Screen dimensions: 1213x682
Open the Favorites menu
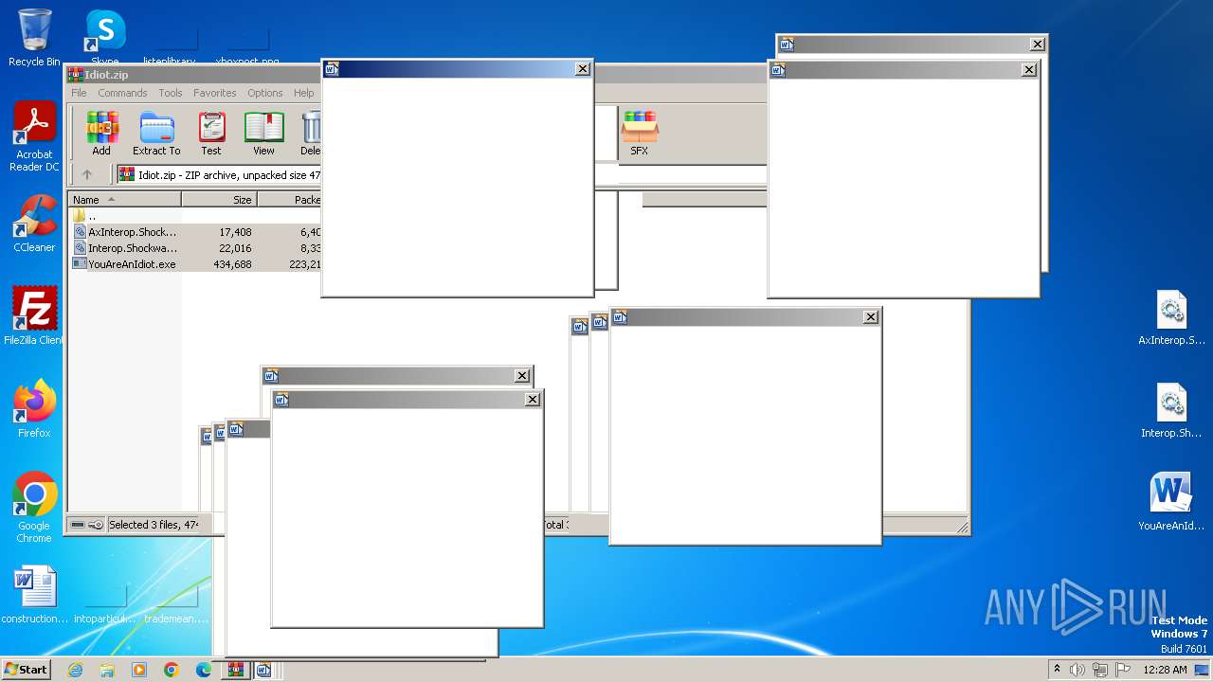215,93
